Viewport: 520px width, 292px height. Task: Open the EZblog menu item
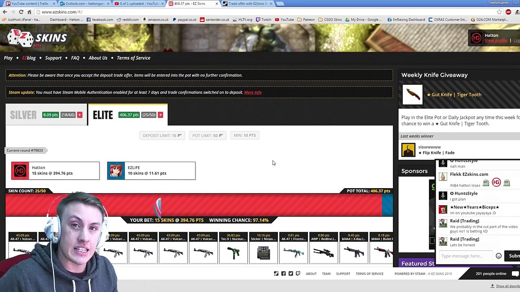pyautogui.click(x=29, y=58)
